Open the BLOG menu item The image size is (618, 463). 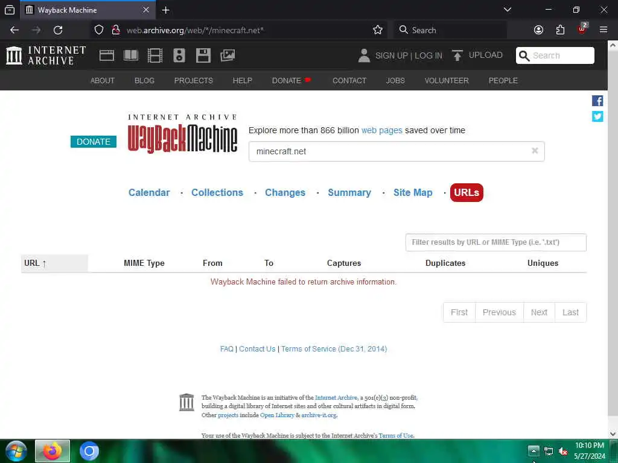pyautogui.click(x=144, y=80)
